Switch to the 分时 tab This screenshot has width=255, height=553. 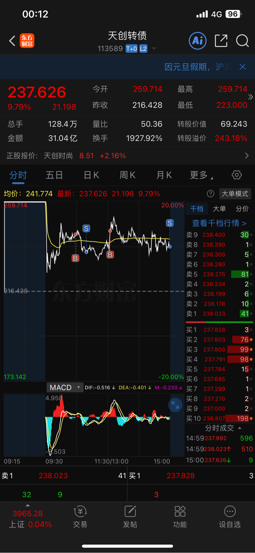[18, 175]
